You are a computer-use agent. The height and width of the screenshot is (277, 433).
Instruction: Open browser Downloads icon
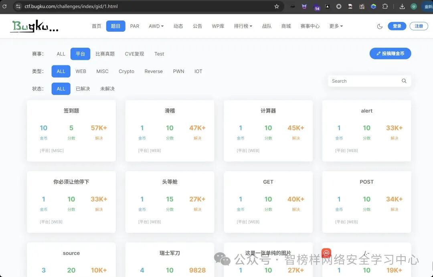tap(402, 7)
